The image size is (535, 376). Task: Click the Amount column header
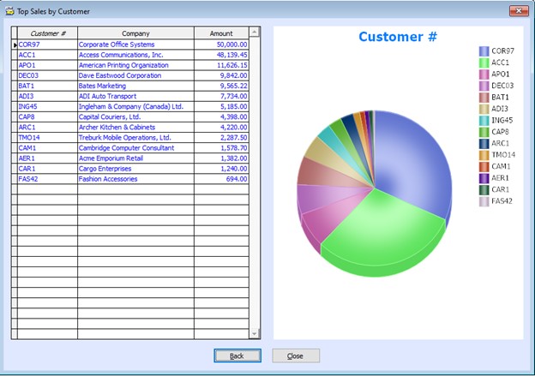[220, 33]
